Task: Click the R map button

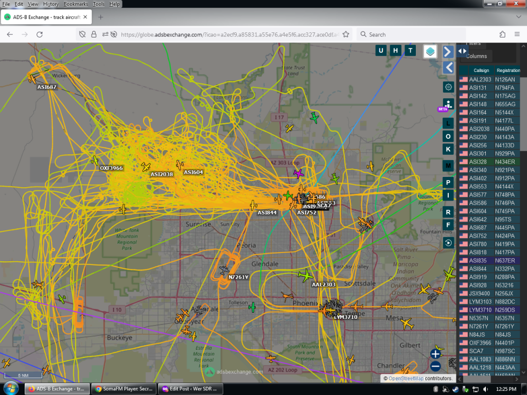Action: [448, 212]
